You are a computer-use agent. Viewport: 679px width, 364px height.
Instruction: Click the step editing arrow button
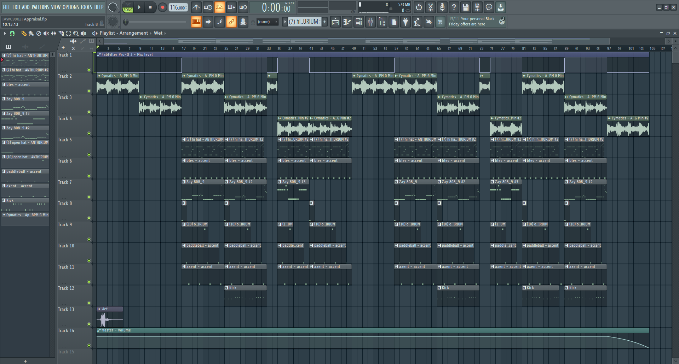point(208,22)
